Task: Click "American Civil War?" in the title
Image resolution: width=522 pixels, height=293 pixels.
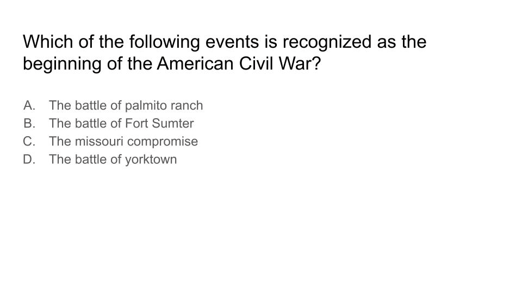Action: 239,63
